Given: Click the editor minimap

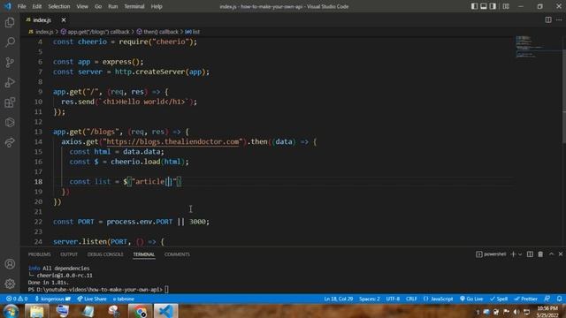Looking at the screenshot, I should click(538, 47).
